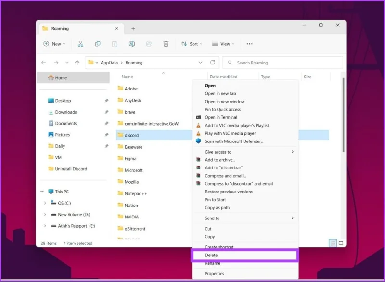385x282 pixels.
Task: Choose Play with VLC media player
Action: click(245, 133)
